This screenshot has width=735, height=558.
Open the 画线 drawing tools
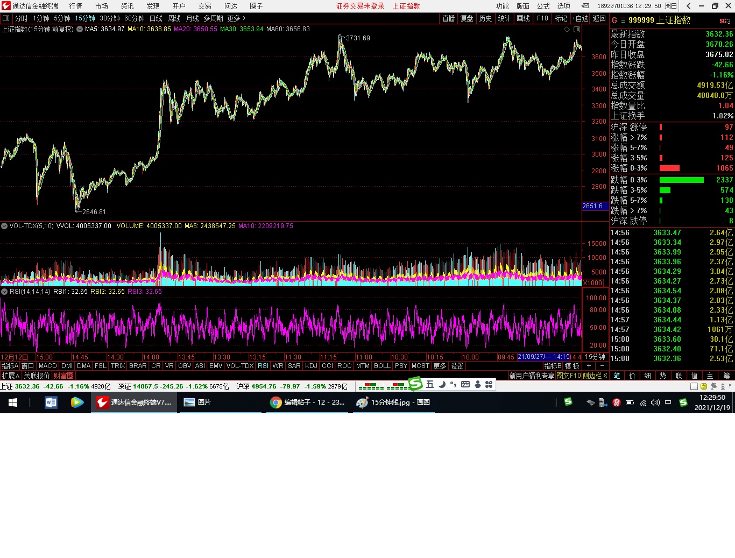pos(524,18)
